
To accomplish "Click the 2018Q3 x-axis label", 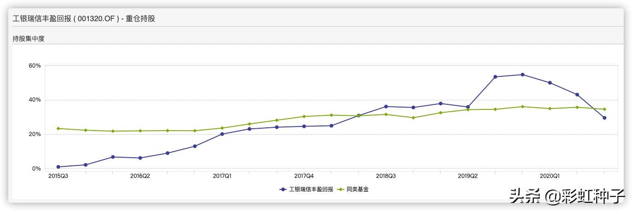I will tap(386, 176).
